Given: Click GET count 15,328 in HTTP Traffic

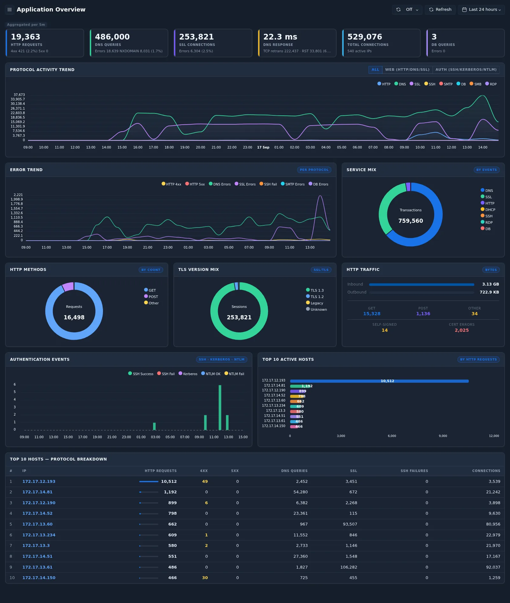Looking at the screenshot, I should tap(372, 314).
